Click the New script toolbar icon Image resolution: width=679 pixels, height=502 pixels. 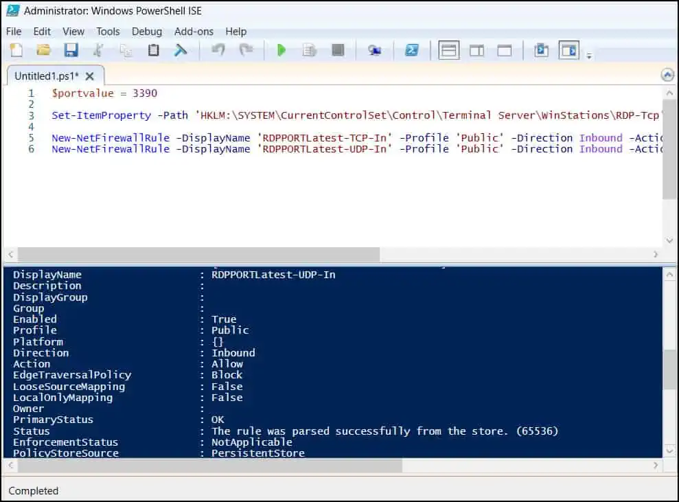click(16, 50)
